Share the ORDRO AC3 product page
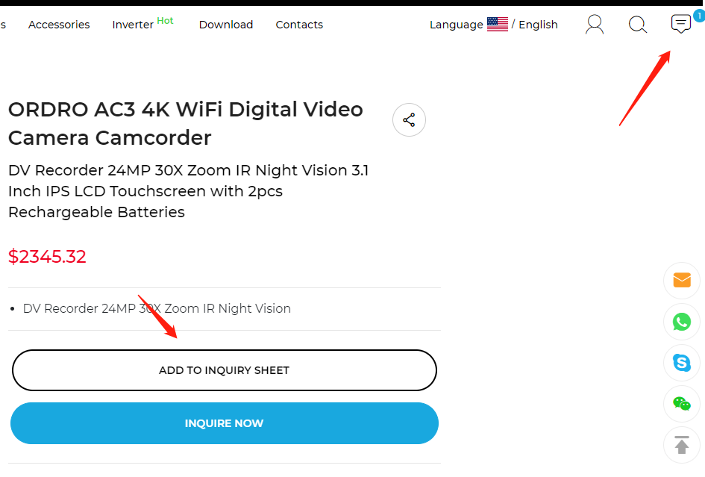The height and width of the screenshot is (477, 705). pos(409,119)
